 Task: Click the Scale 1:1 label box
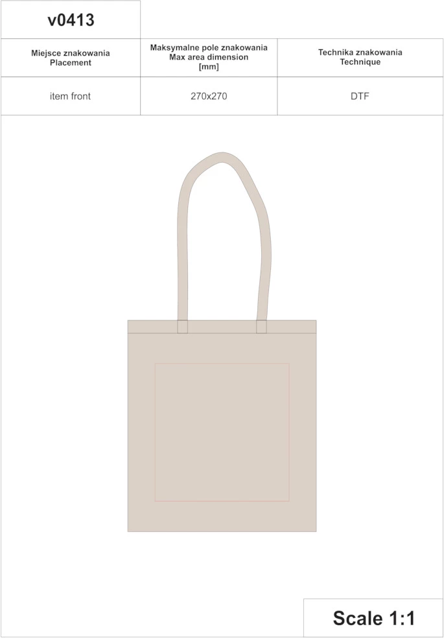click(x=373, y=618)
